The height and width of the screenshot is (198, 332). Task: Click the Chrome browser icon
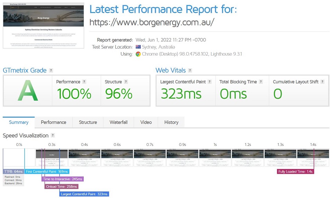click(x=138, y=54)
